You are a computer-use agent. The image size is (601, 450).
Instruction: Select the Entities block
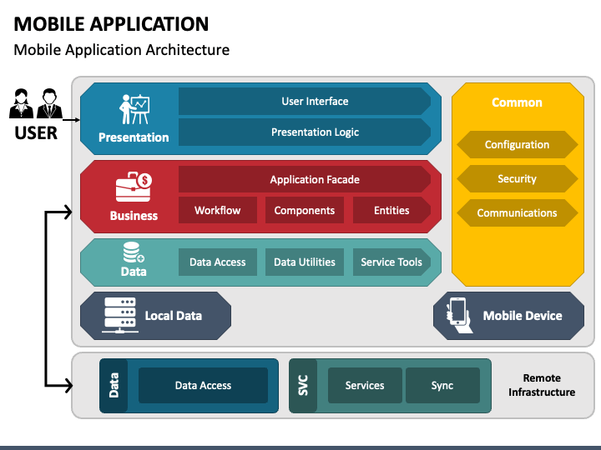(x=391, y=210)
